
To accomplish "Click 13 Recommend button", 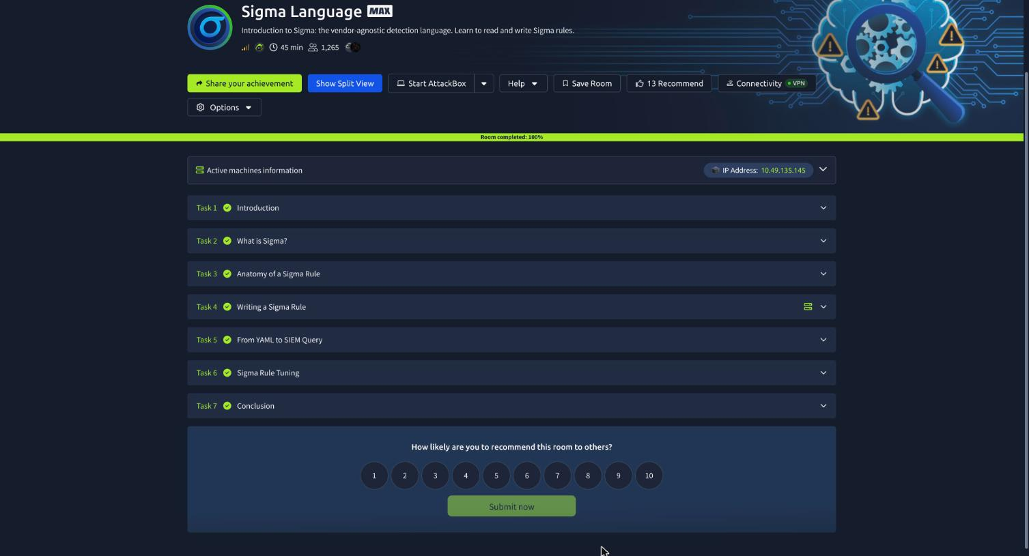I will tap(669, 83).
